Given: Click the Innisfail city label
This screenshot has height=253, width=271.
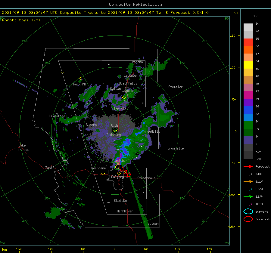Looking at the screenshot, I should [122, 109].
